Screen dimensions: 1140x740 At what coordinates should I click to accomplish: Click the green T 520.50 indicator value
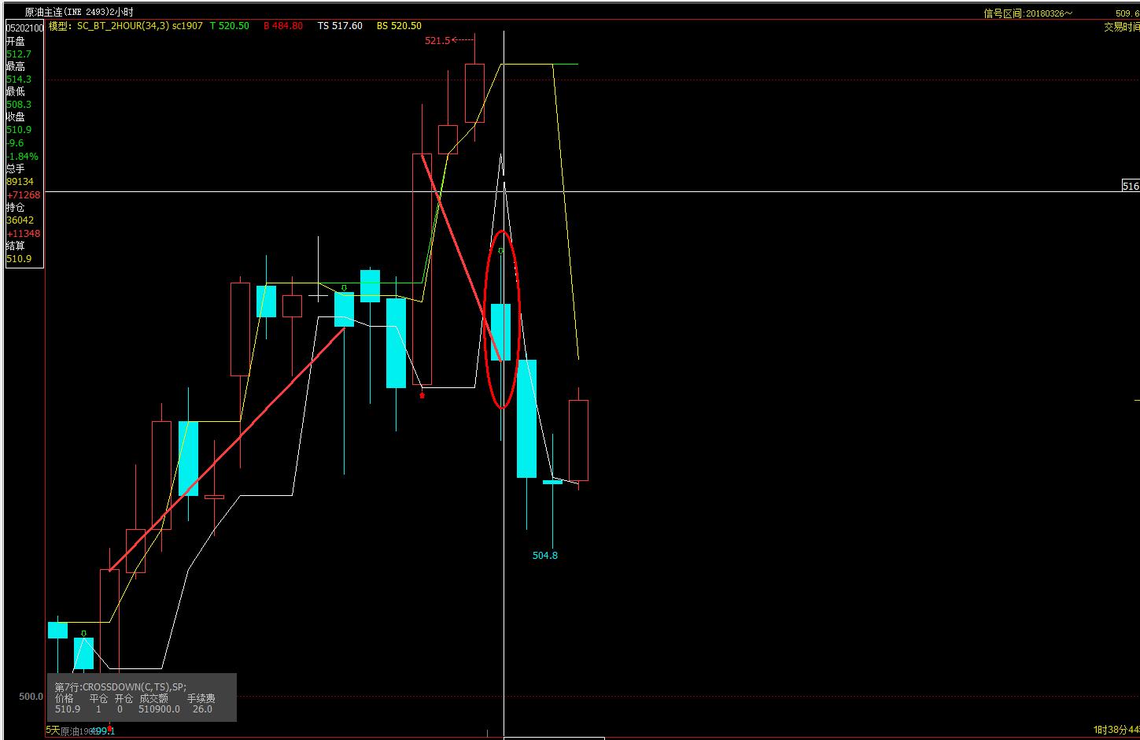pos(229,26)
